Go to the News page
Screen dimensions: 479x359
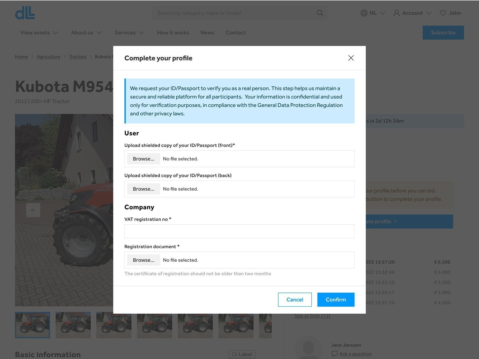pyautogui.click(x=207, y=33)
